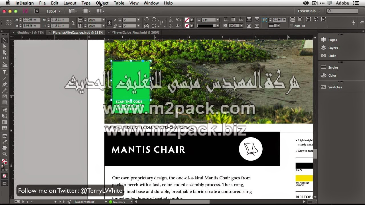The image size is (365, 205).
Task: Select the Pen tool
Action: coord(5,84)
